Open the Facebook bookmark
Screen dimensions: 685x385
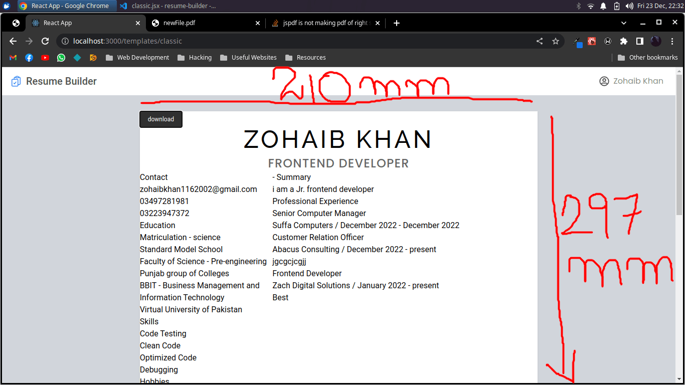point(29,58)
